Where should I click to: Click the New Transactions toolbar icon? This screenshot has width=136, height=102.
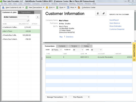click(26, 7)
